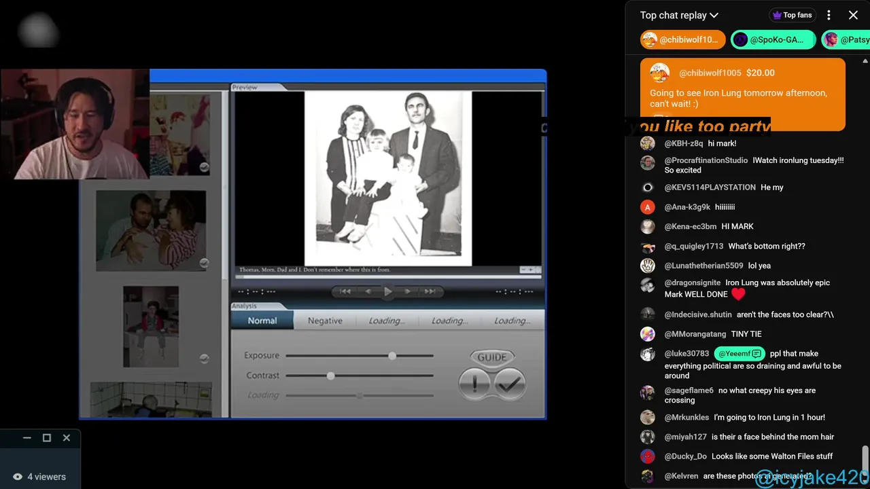The height and width of the screenshot is (489, 870).
Task: Play the preview in the photo viewer
Action: coord(387,291)
